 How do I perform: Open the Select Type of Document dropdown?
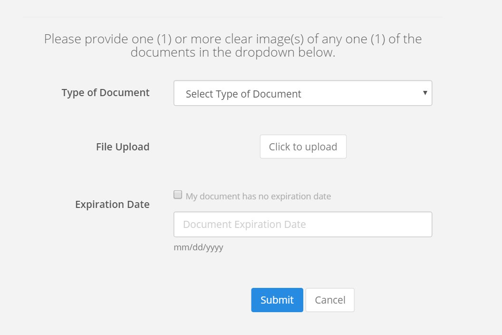302,93
